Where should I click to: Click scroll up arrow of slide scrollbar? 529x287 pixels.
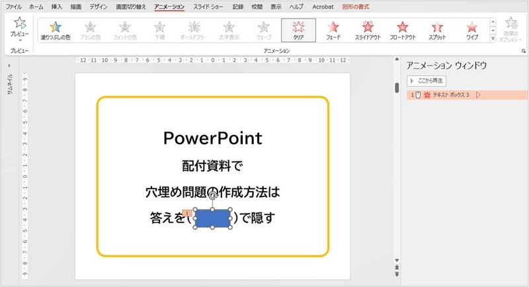click(397, 60)
